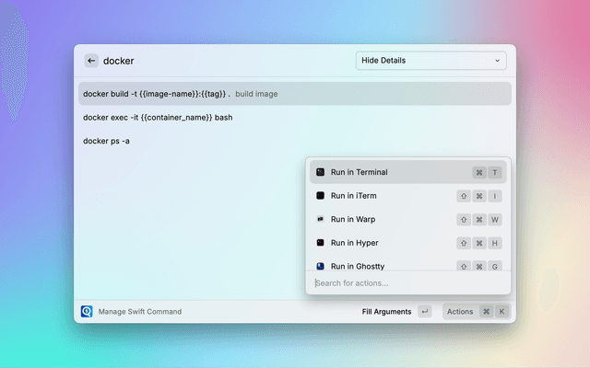The width and height of the screenshot is (590, 368).
Task: Select the docker ps -a command
Action: pos(106,141)
